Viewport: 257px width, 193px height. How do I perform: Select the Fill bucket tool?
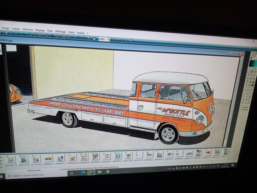click(248, 78)
